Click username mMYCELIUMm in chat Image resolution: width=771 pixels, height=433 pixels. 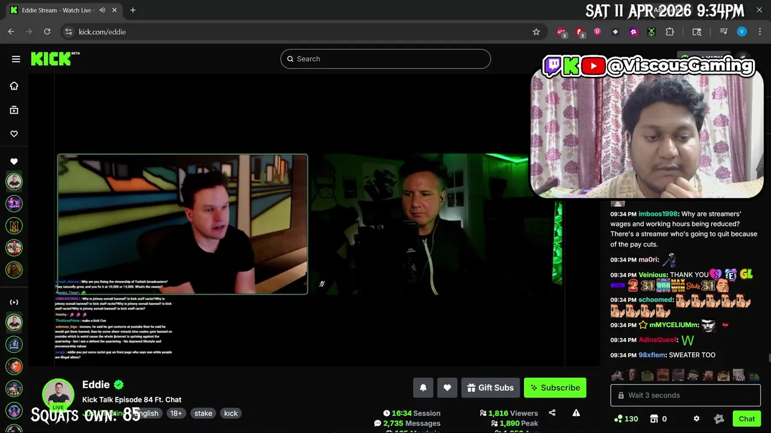tap(673, 325)
